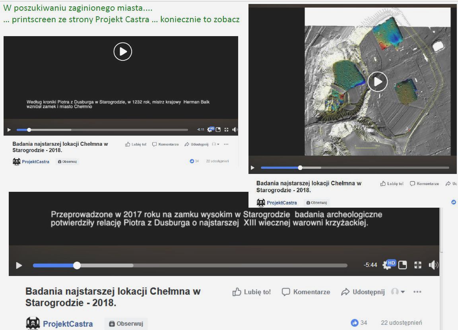Click large title 'Badania najstarszej lokacji Chełmna' under the -5:44 video

click(x=113, y=297)
